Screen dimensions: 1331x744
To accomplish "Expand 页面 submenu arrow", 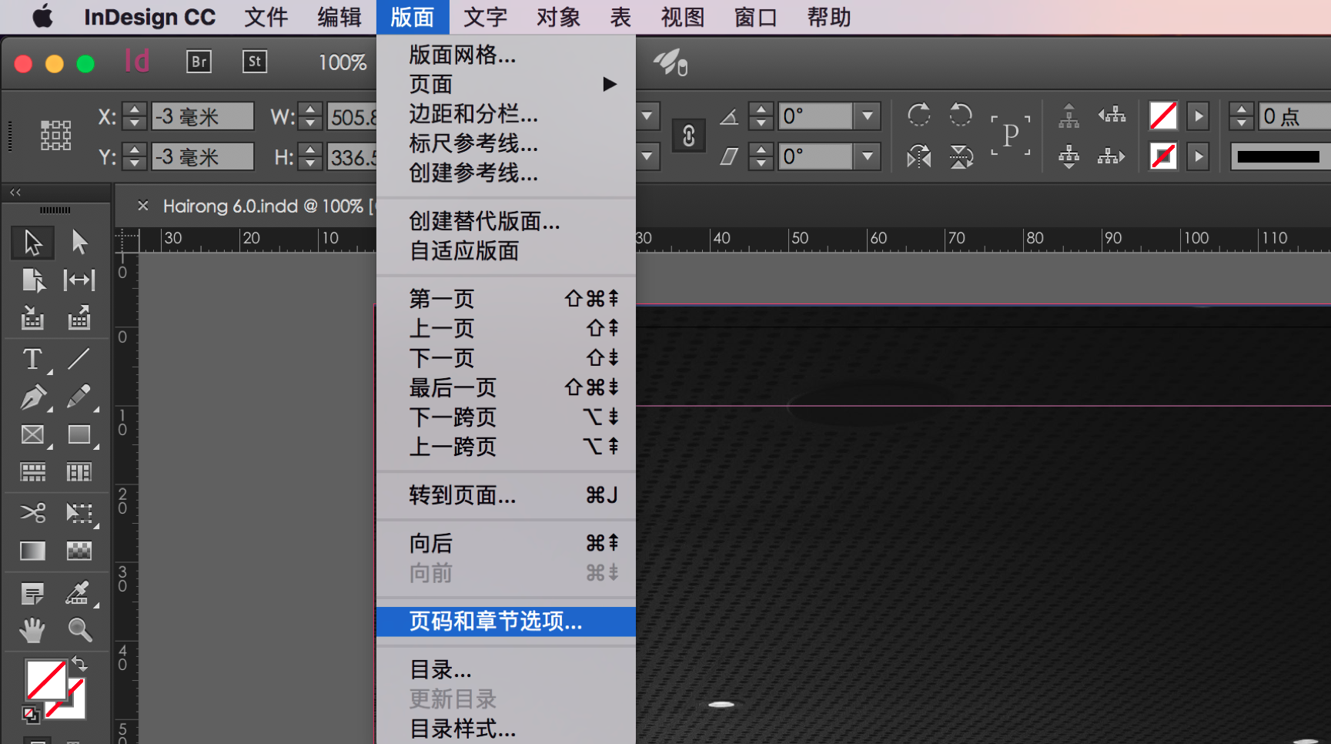I will (x=610, y=84).
